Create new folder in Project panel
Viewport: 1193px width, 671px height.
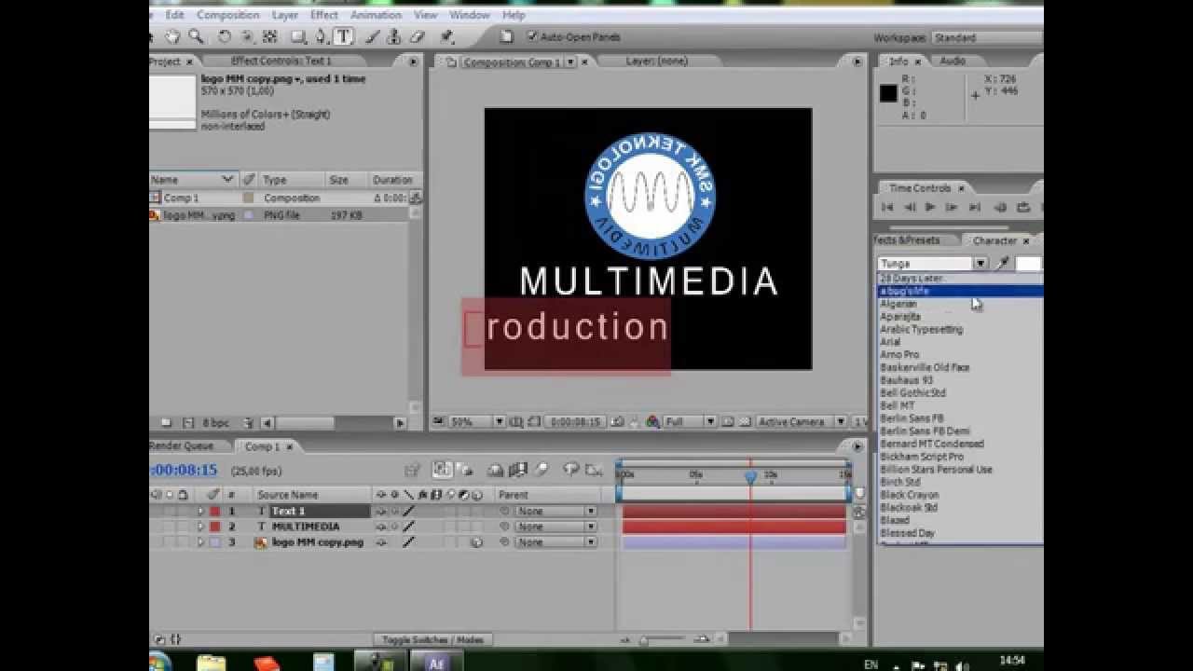point(165,423)
